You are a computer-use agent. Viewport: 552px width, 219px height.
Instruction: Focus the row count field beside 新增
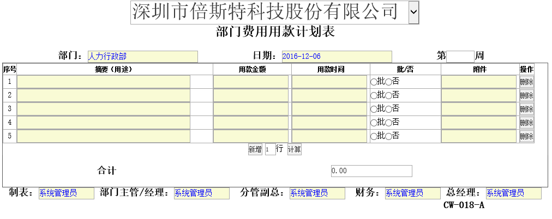click(271, 149)
